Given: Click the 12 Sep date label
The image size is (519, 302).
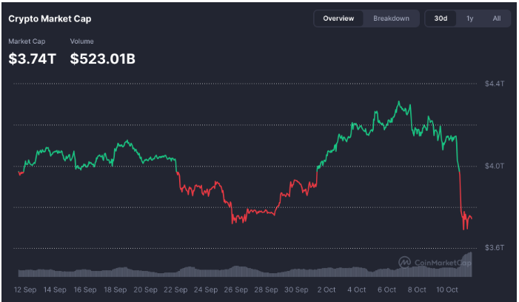Looking at the screenshot, I should [27, 289].
